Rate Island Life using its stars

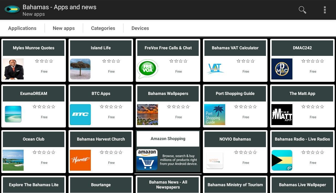pos(111,61)
